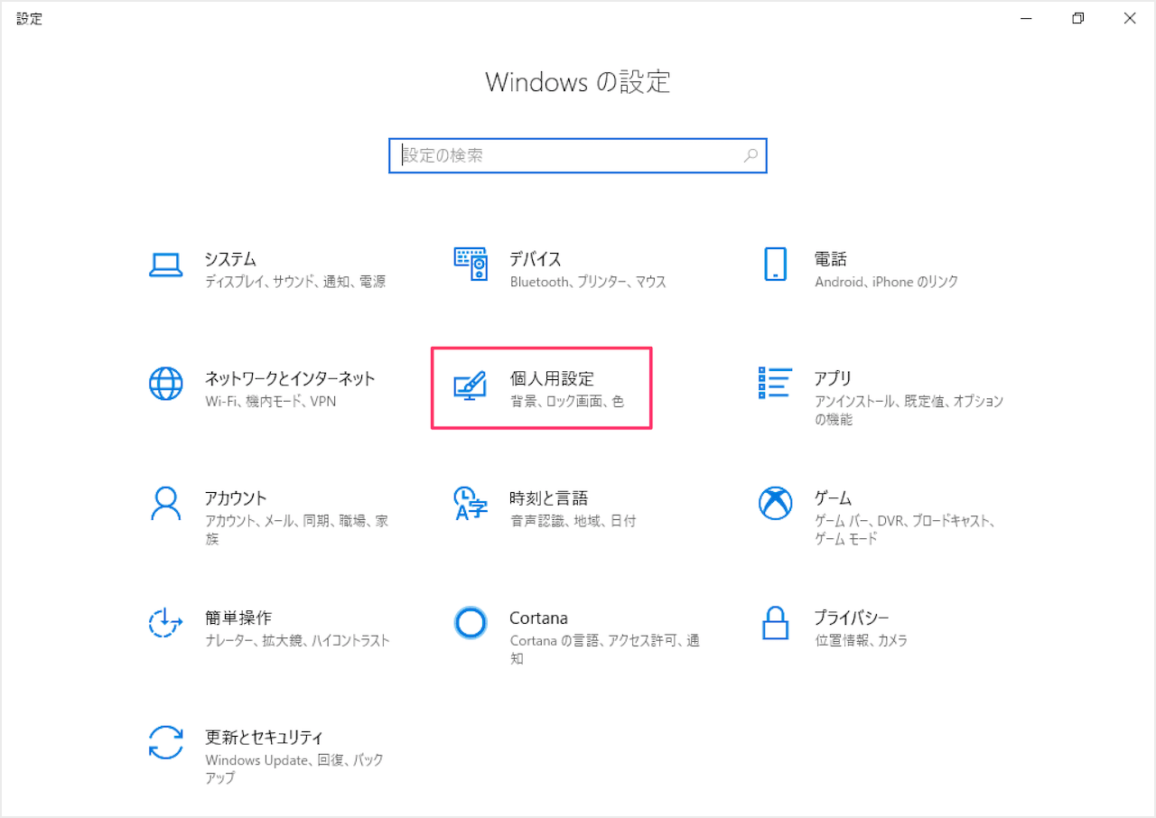Close the 設定 window
Image resolution: width=1156 pixels, height=818 pixels.
[1130, 18]
